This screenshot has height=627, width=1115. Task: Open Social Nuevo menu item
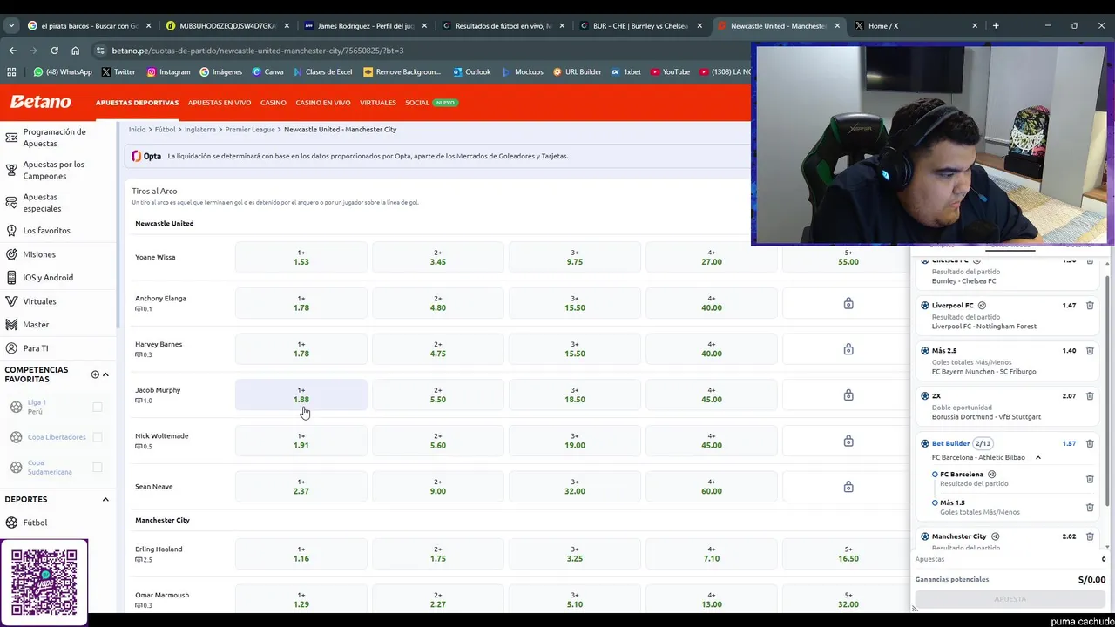click(430, 103)
